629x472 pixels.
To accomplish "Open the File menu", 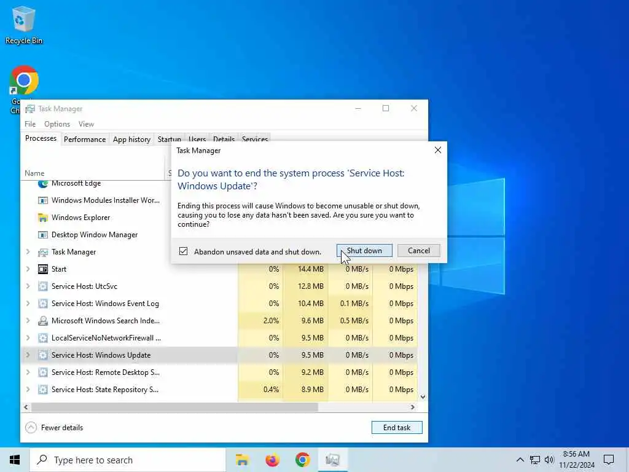I will [30, 124].
